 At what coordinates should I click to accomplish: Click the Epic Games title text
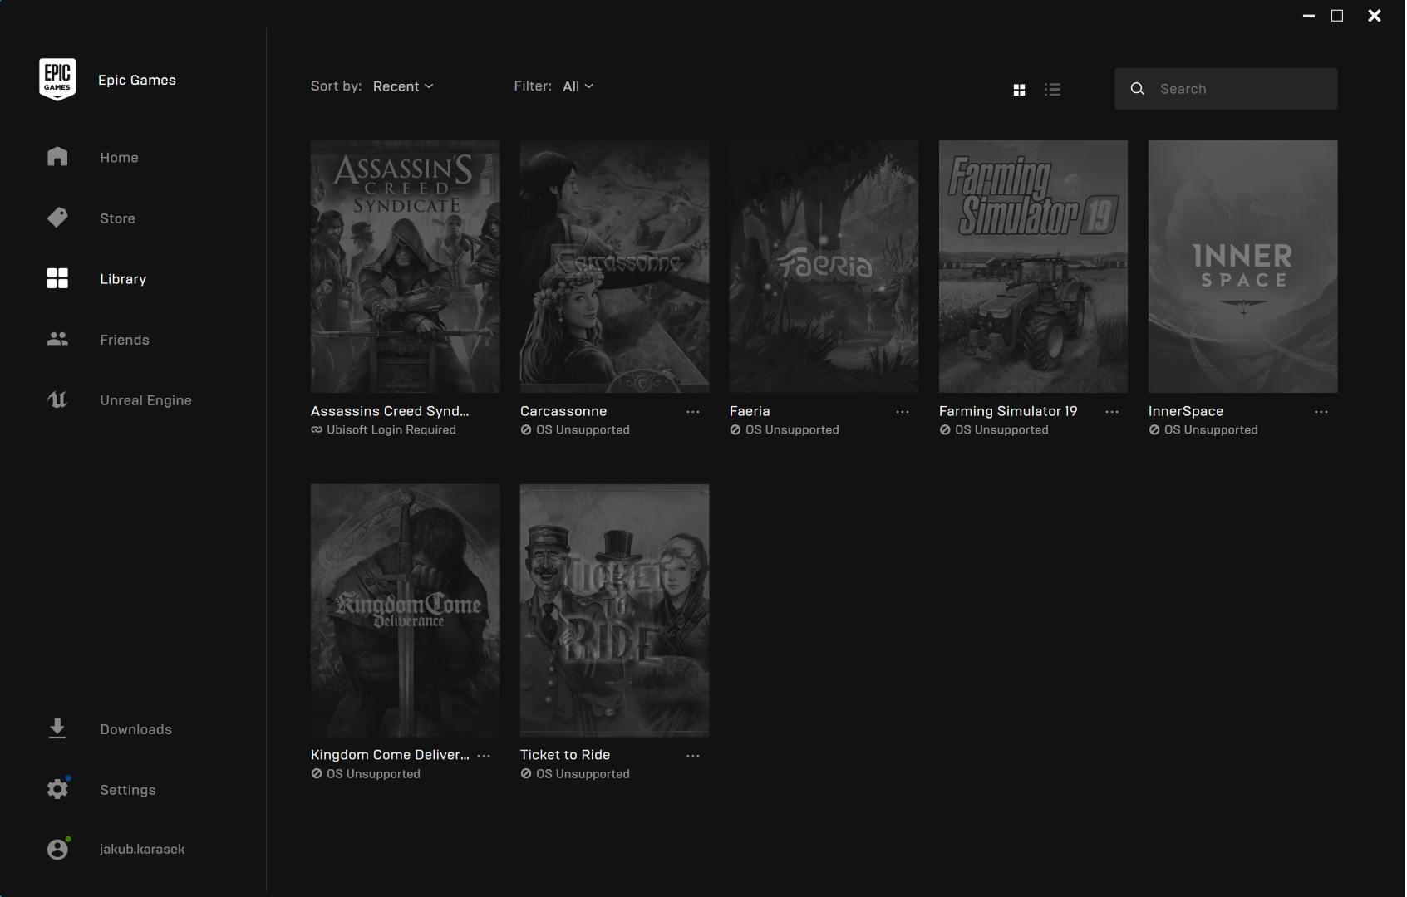coord(137,80)
